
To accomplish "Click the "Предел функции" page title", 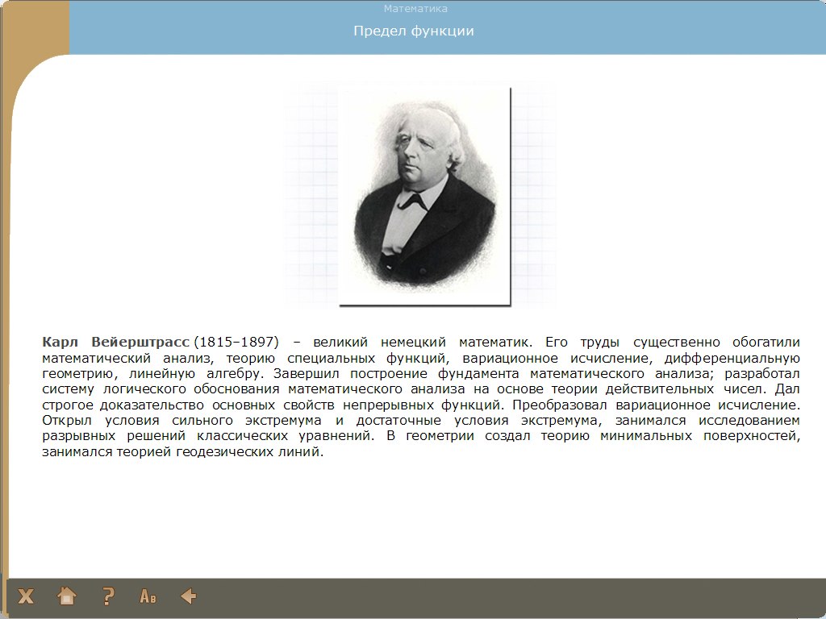I will coord(413,31).
